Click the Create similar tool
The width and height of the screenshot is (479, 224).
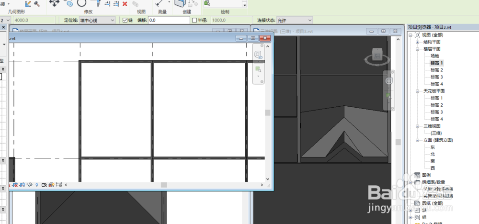(x=180, y=3)
